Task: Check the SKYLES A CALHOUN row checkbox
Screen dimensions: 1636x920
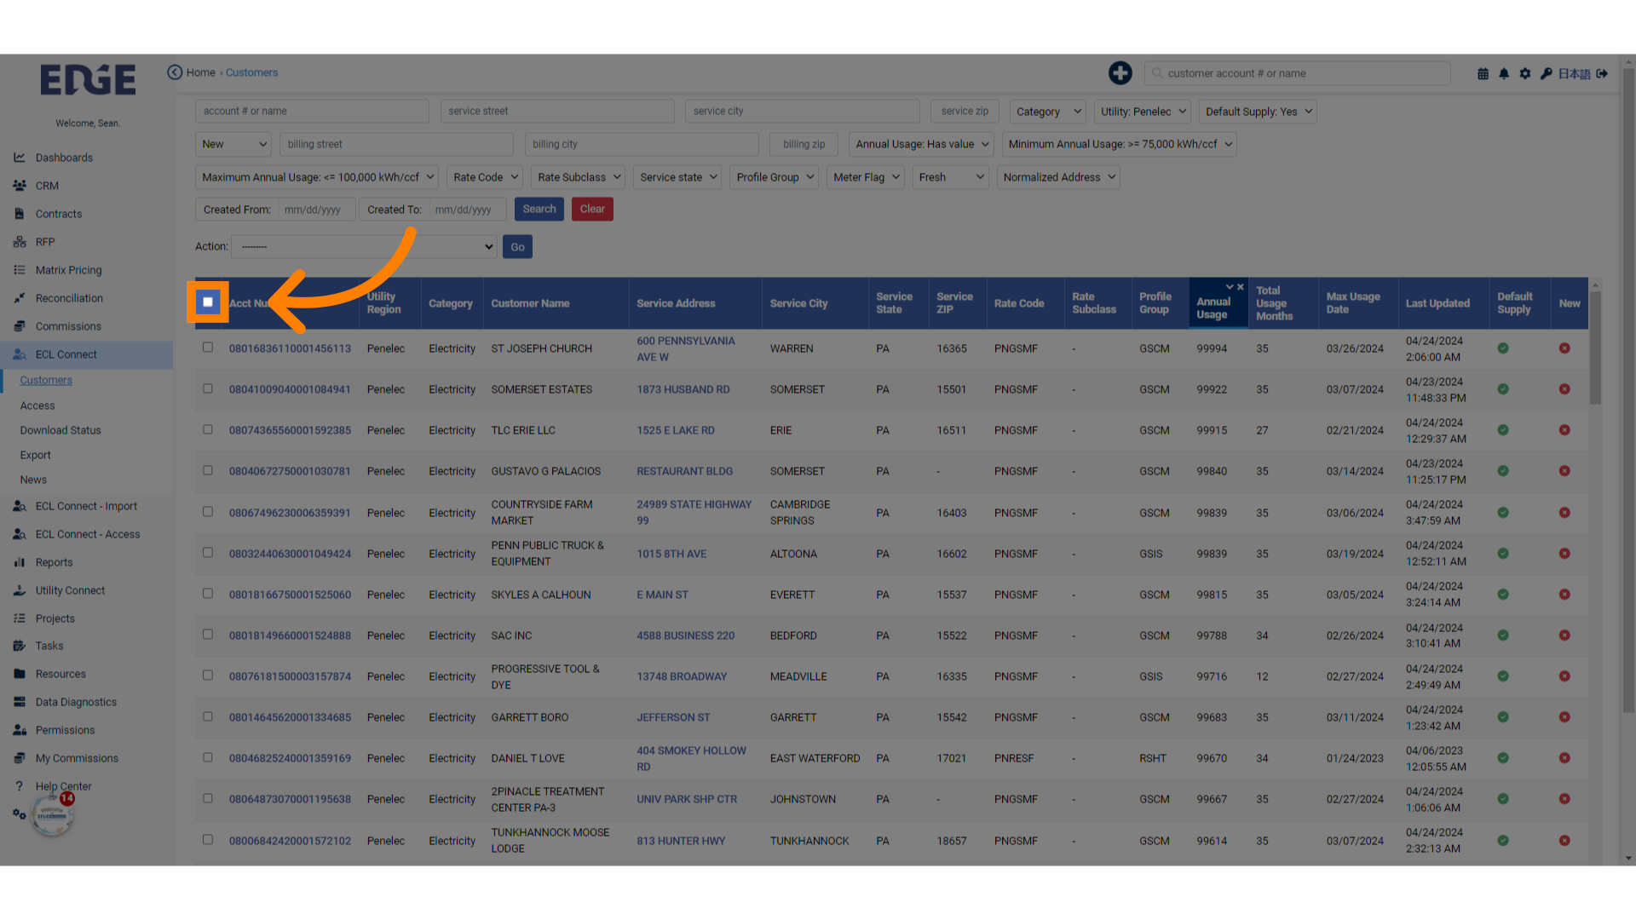Action: 208,594
